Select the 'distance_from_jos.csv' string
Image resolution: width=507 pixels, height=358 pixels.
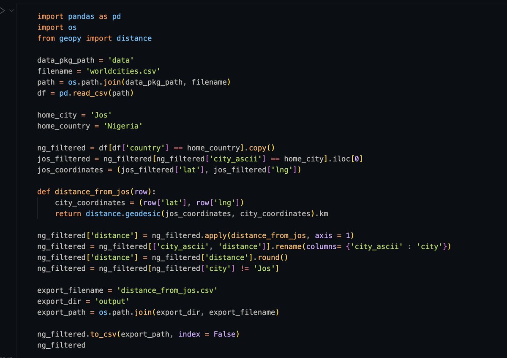[x=167, y=291]
